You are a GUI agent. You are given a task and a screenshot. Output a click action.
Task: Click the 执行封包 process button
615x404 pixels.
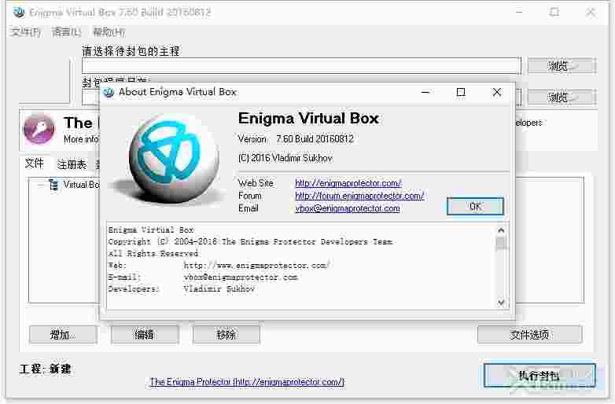[540, 376]
